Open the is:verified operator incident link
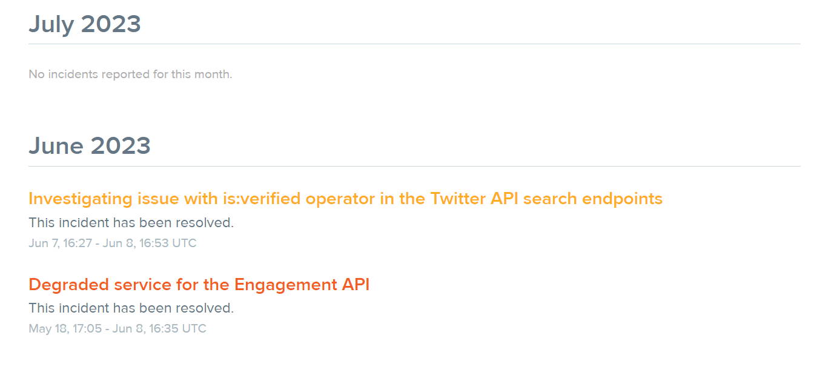Screen dimensions: 834x381 tap(345, 199)
